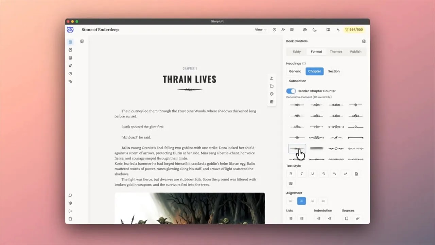Switch to the Publish tab

pyautogui.click(x=355, y=52)
